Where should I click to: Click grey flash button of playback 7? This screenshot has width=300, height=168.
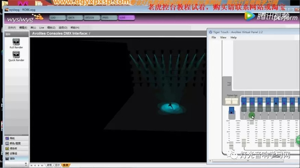point(292,109)
